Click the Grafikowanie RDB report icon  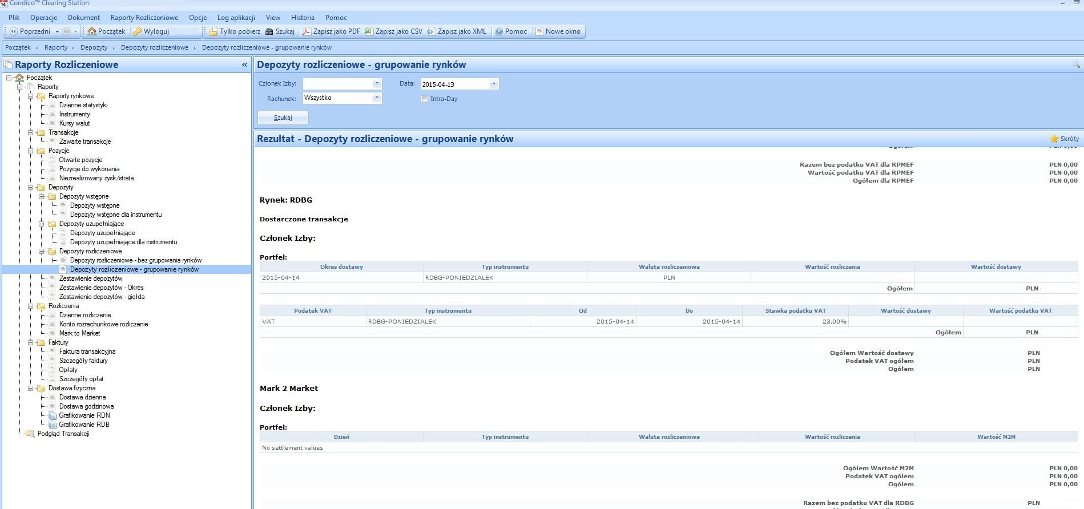coord(53,425)
